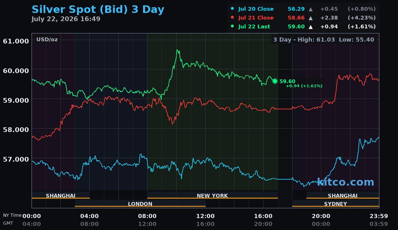The image size is (398, 230).
Task: Click the Silver Spot (Bid) 3 Day title
Action: click(98, 9)
